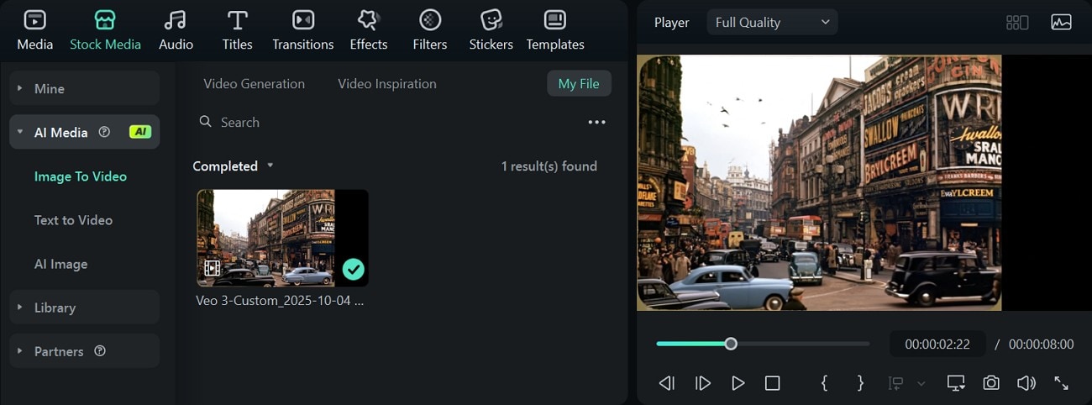
Task: Open the Full Quality dropdown
Action: (773, 23)
